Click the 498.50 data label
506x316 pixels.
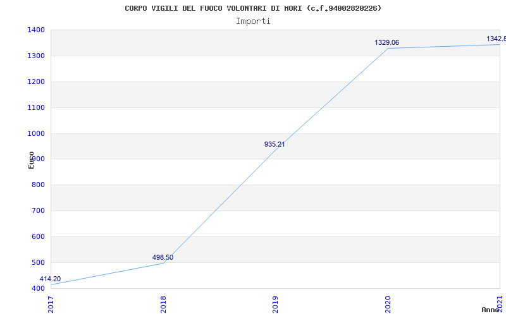(163, 257)
